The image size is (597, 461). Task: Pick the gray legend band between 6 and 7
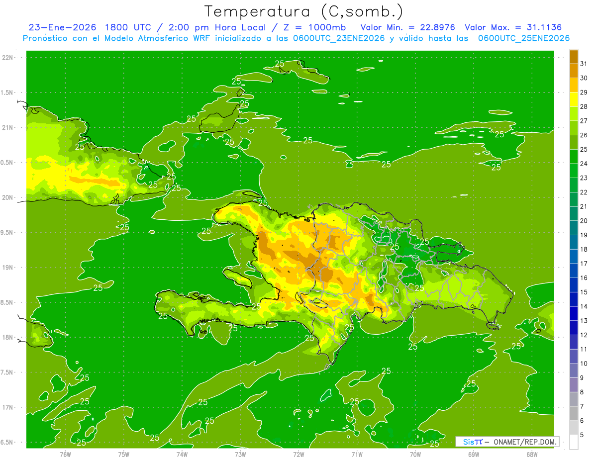tap(574, 414)
